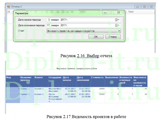Maximize the Отчеты 2 window

point(145,7)
